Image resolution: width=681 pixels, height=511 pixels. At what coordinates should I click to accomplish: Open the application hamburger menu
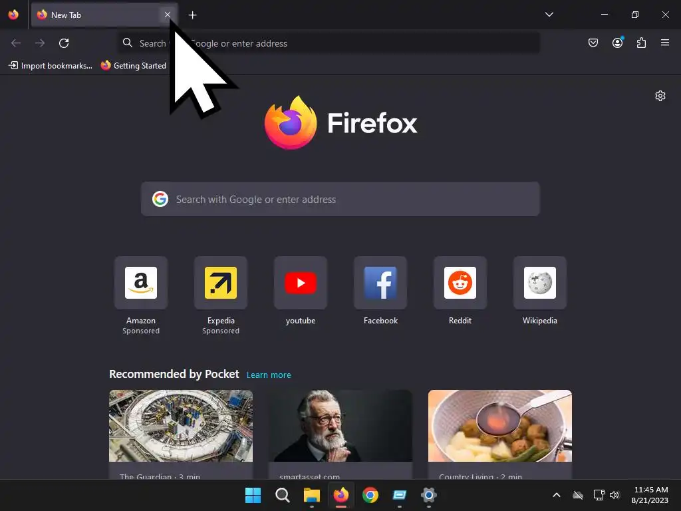coord(665,43)
